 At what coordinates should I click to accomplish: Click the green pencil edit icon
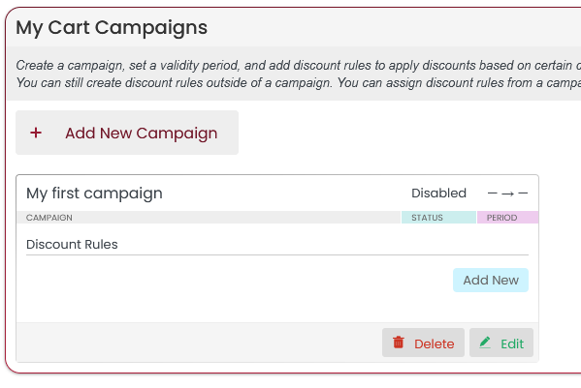pyautogui.click(x=485, y=343)
